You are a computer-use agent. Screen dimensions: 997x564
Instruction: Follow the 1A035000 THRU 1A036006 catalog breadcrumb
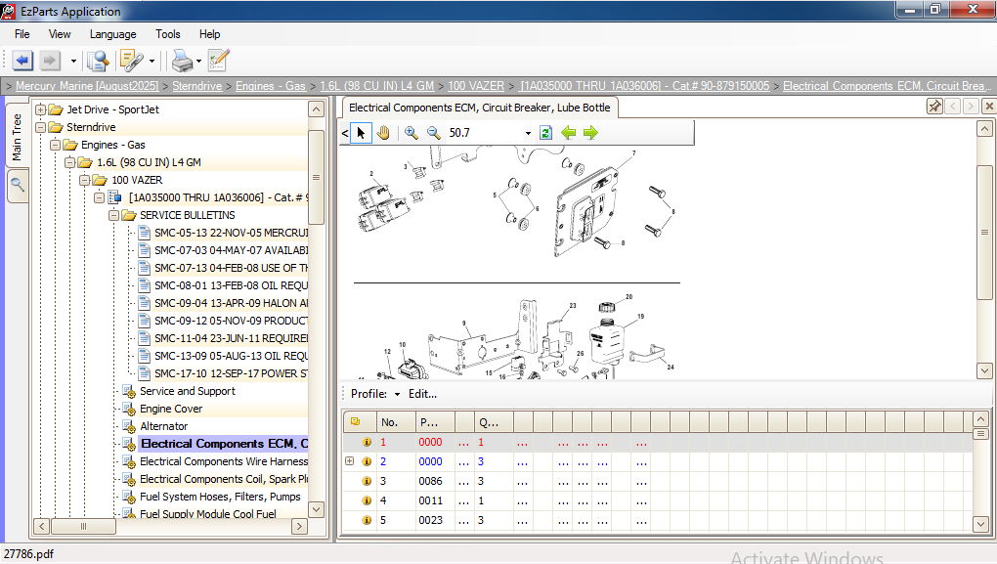pos(645,86)
